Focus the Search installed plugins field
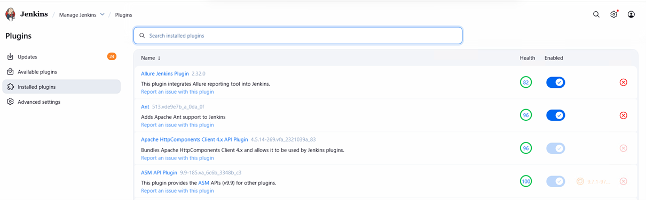Viewport: 646px width, 200px height. pos(298,36)
